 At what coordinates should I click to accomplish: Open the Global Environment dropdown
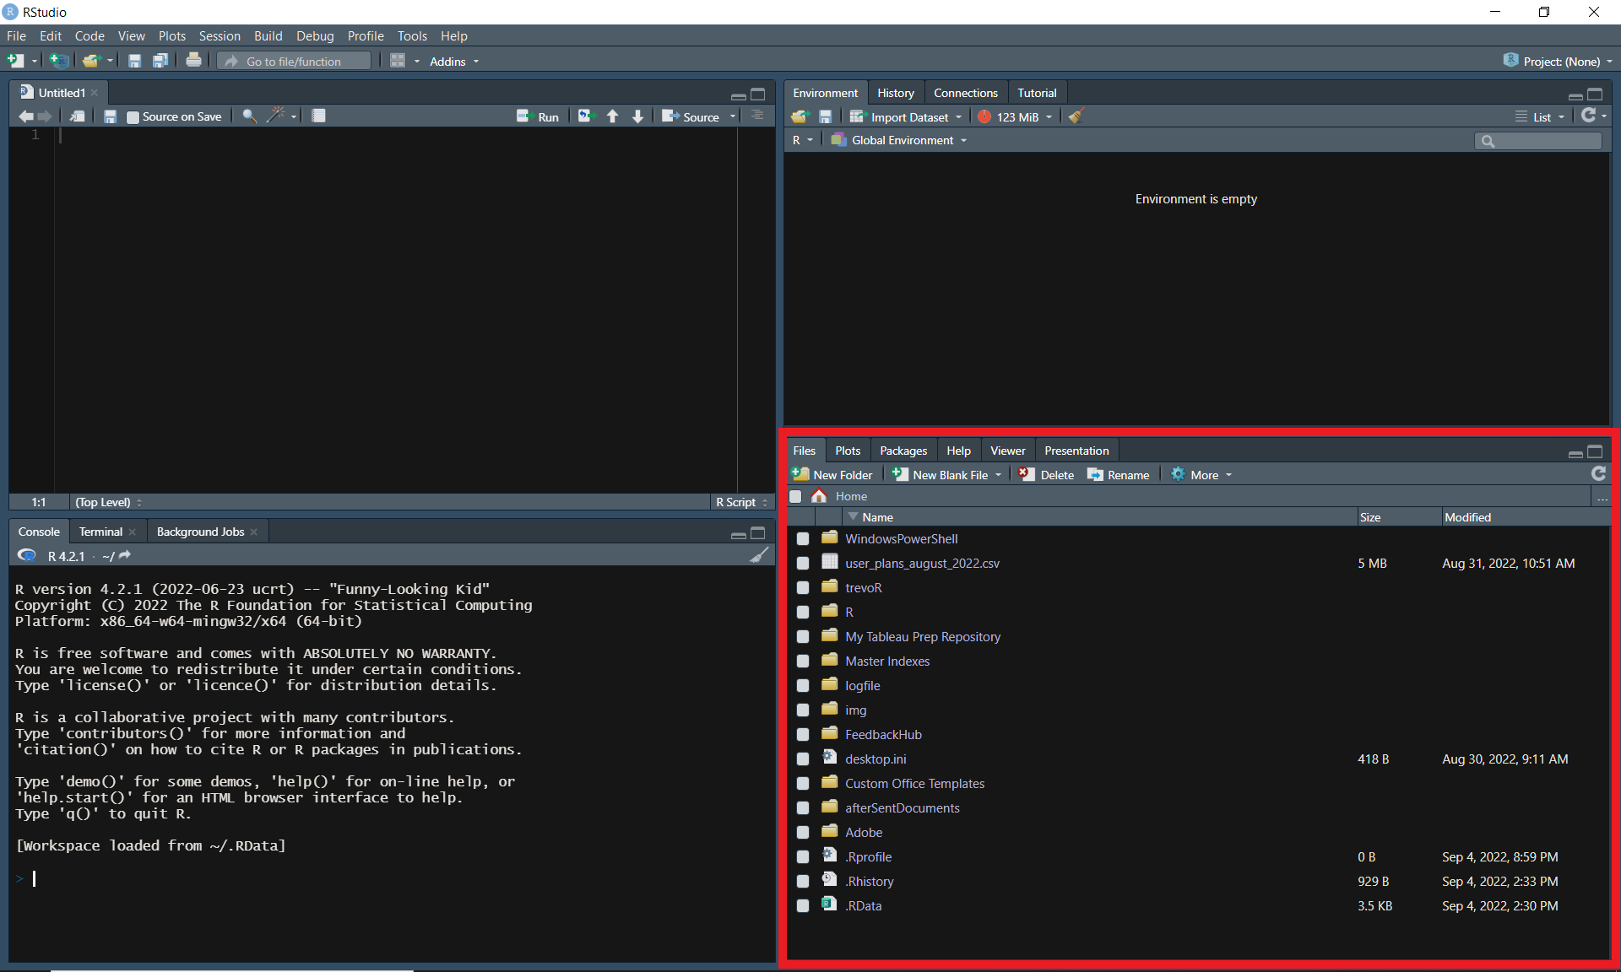899,140
